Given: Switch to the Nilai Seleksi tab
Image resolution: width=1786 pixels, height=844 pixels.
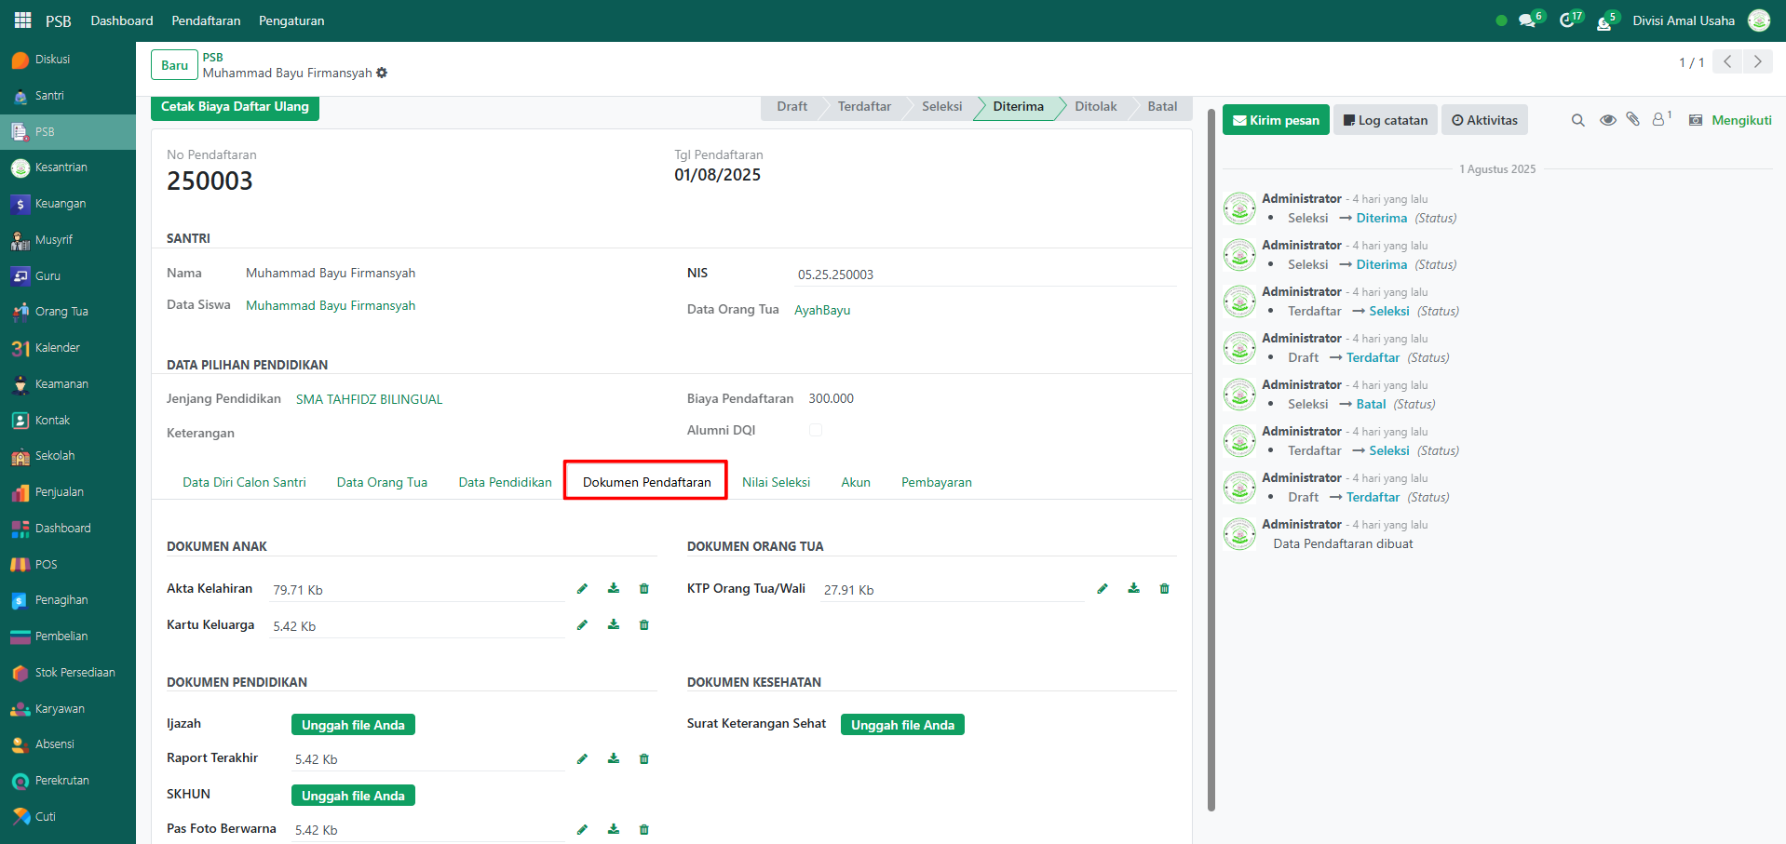Looking at the screenshot, I should tap(776, 482).
